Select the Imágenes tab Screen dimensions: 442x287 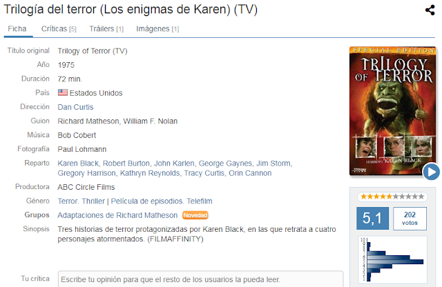157,29
